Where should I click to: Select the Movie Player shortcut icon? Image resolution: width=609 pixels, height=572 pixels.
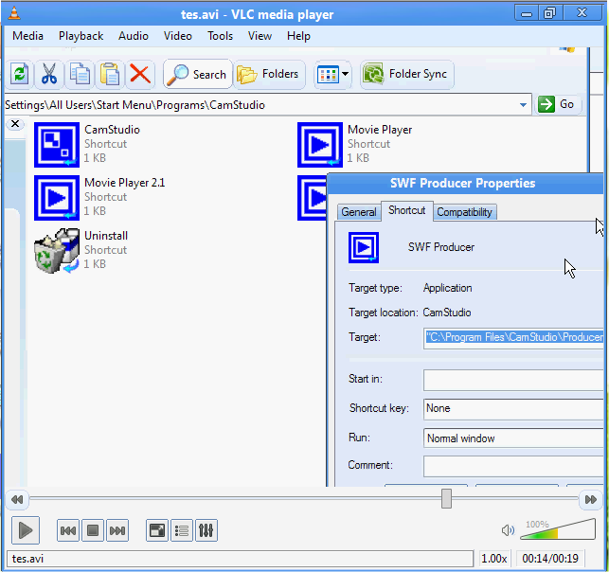click(x=320, y=145)
